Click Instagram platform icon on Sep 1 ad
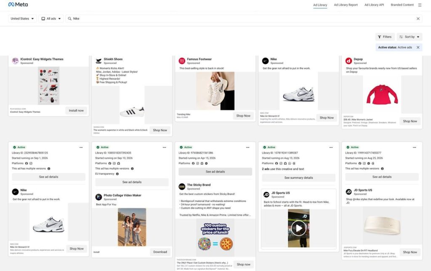This screenshot has height=271, width=431. tap(31, 164)
